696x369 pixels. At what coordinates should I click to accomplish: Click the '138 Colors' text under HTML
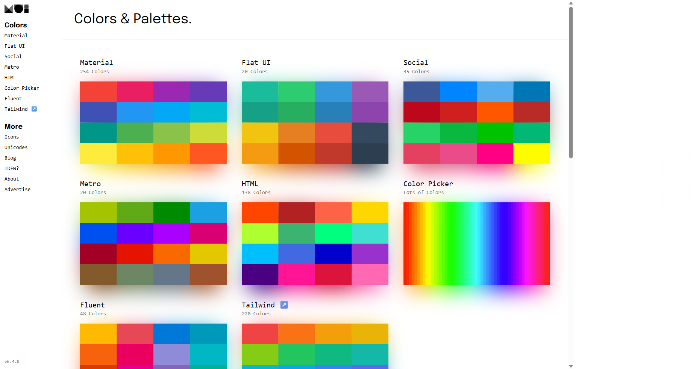pyautogui.click(x=256, y=192)
